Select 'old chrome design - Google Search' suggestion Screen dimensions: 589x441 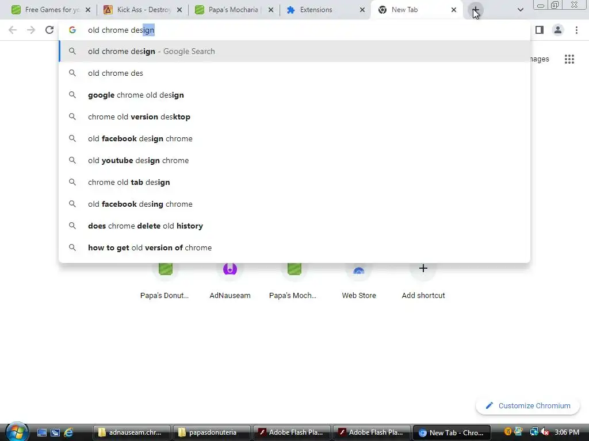[294, 51]
